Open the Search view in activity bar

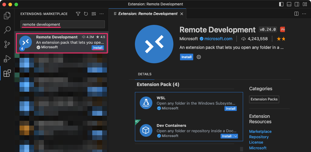point(7,30)
